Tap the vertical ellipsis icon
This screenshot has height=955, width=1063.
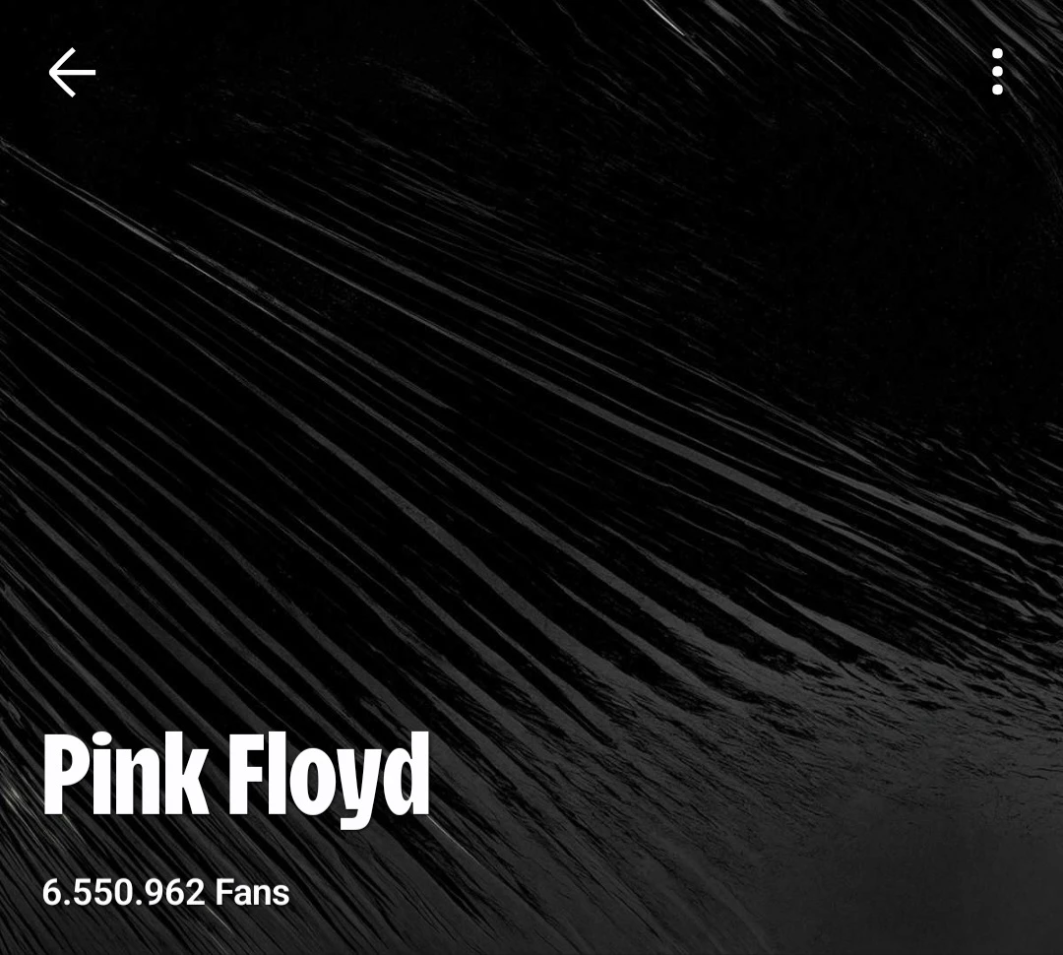click(997, 71)
